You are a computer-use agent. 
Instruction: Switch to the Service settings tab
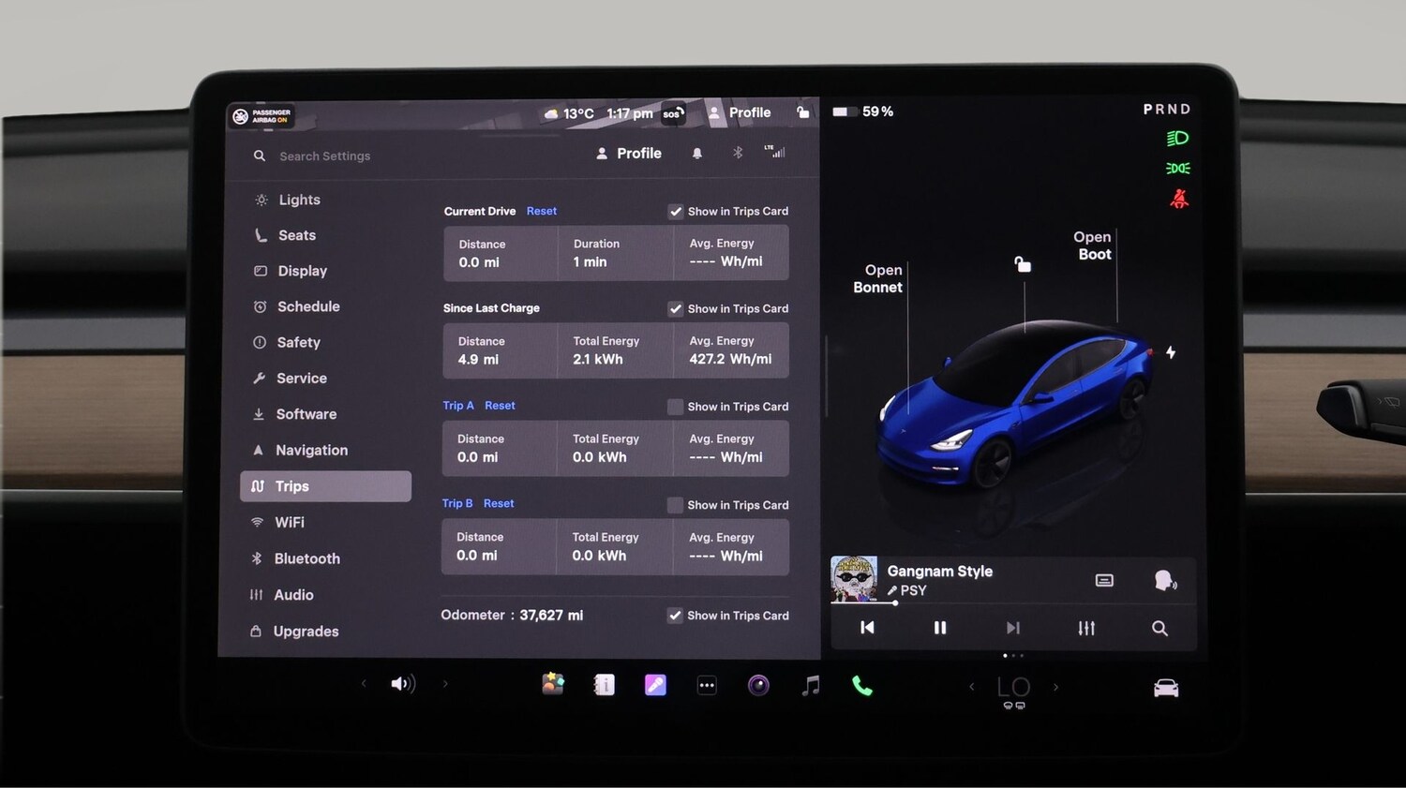pos(301,378)
